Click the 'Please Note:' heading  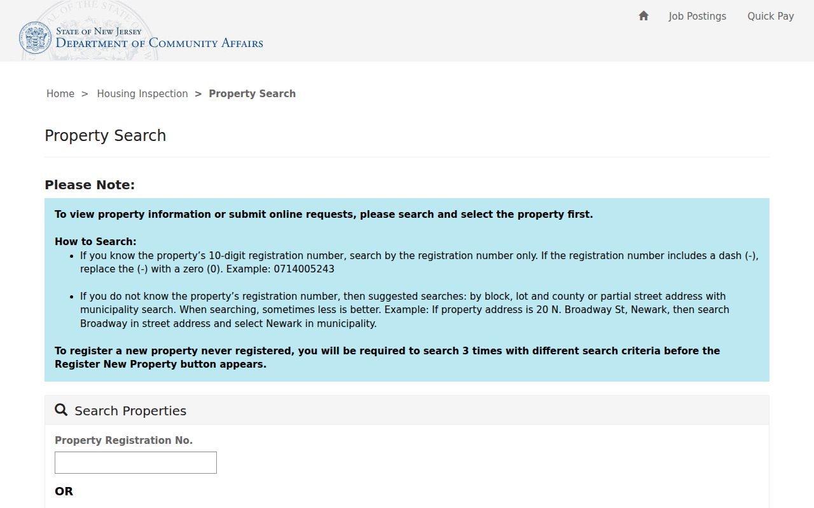point(90,185)
